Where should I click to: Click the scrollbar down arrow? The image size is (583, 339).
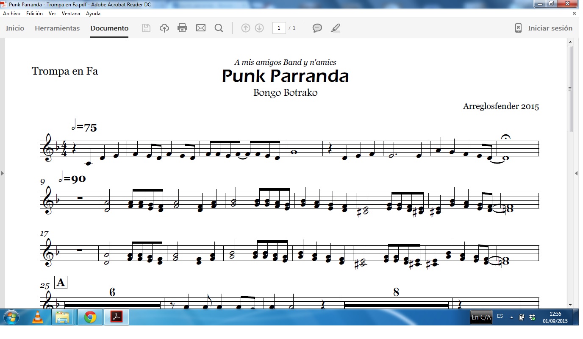click(570, 305)
